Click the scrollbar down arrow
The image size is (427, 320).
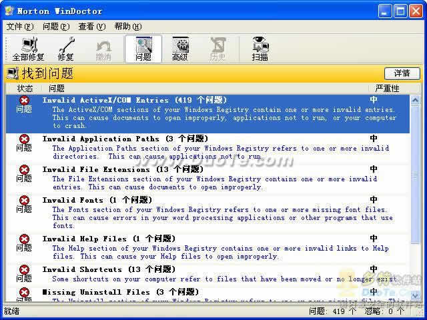click(415, 295)
